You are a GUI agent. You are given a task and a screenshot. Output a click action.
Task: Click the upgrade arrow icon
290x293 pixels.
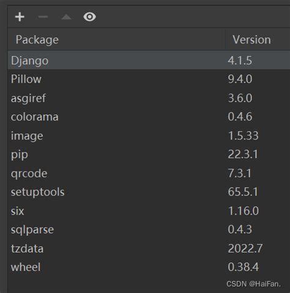point(66,17)
